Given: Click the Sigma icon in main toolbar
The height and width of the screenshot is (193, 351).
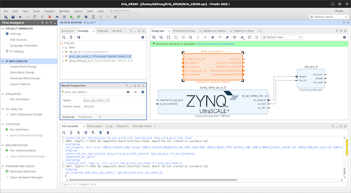Looking at the screenshot, I should [93, 17].
